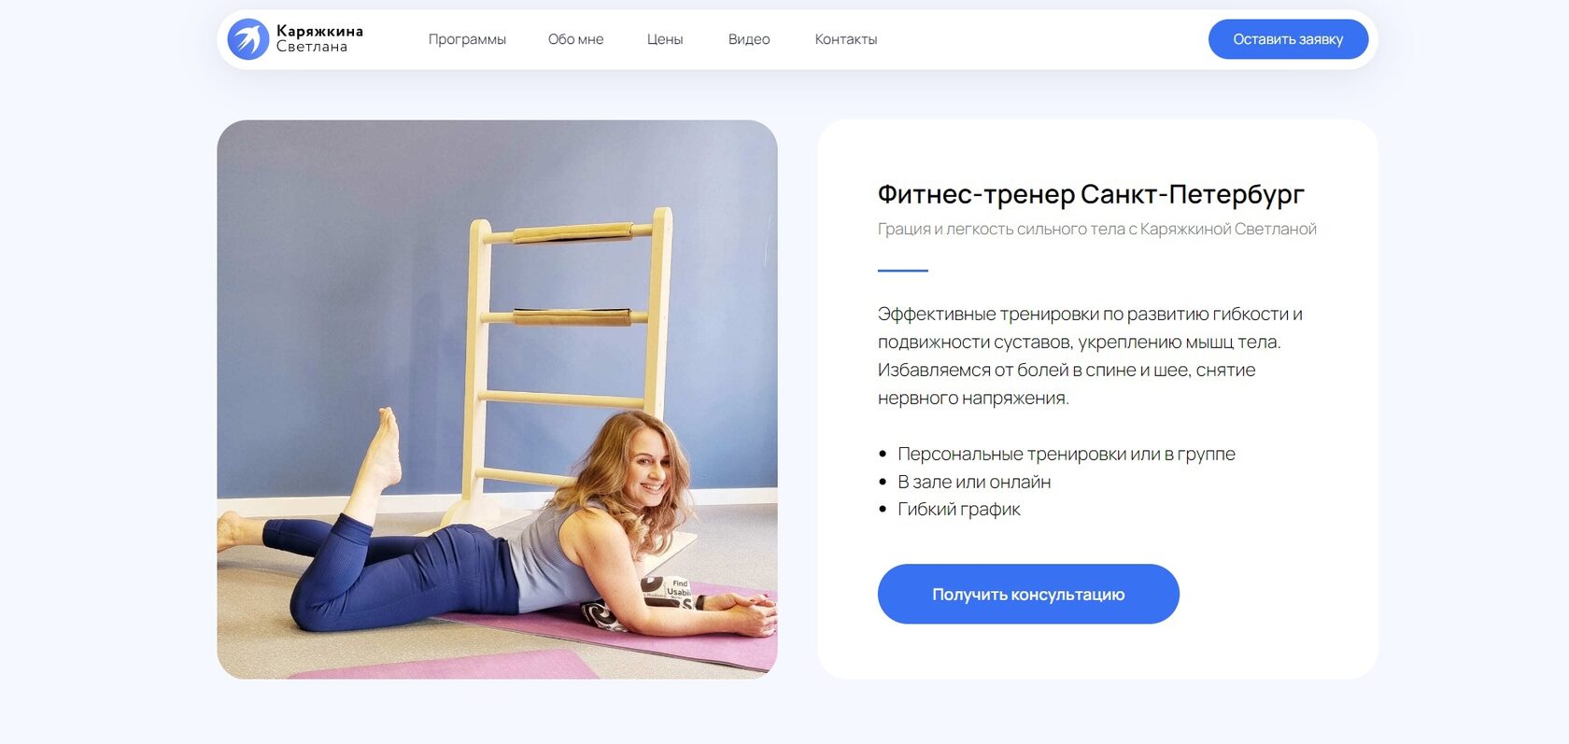Go to the Обо мне section
Image resolution: width=1569 pixels, height=744 pixels.
click(x=575, y=39)
